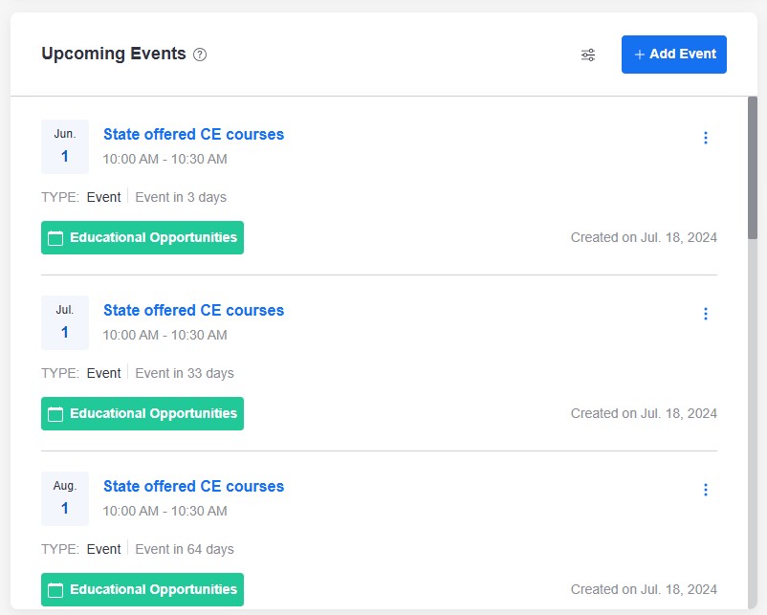Image resolution: width=767 pixels, height=615 pixels.
Task: Click the help icon beside Upcoming Events
Action: [x=200, y=55]
